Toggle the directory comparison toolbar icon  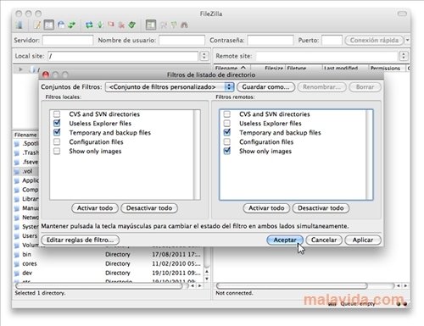tap(164, 25)
